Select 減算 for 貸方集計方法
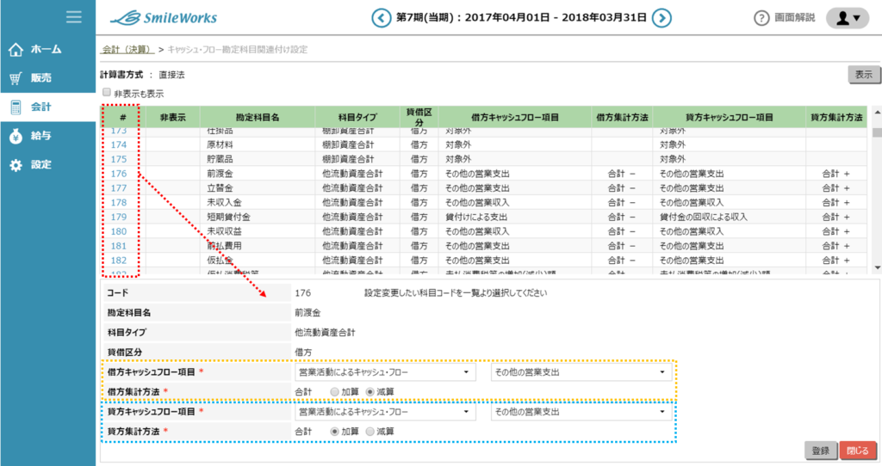Viewport: 882px width, 466px height. (371, 432)
